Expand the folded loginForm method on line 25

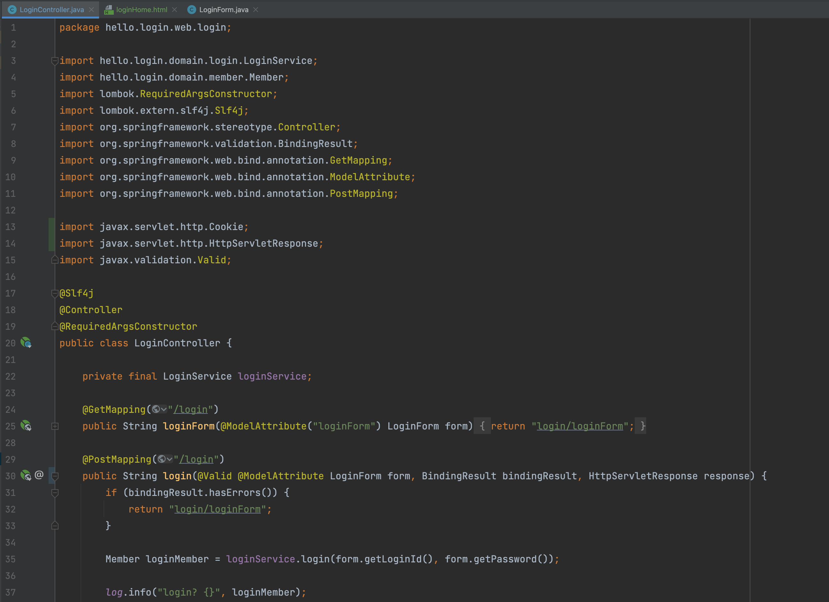[x=55, y=426]
